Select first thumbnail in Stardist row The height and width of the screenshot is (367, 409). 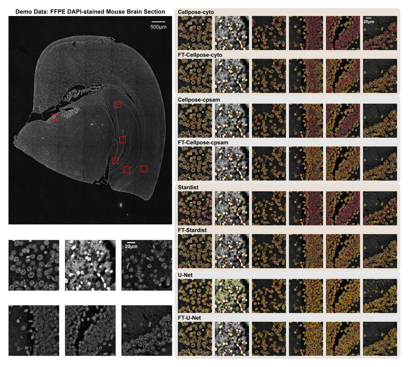point(195,208)
